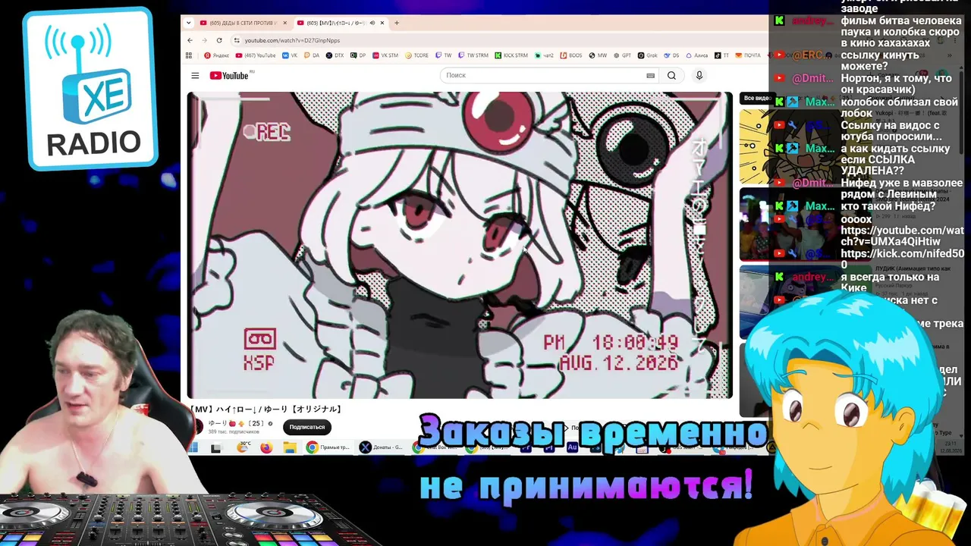The image size is (971, 546).
Task: Expand the tab search dropdown arrow
Action: [188, 23]
